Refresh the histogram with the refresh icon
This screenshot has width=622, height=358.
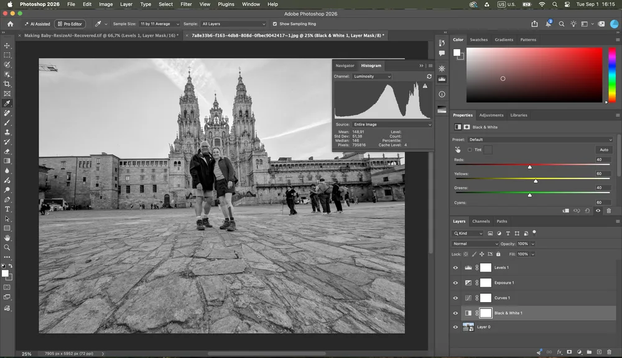429,76
